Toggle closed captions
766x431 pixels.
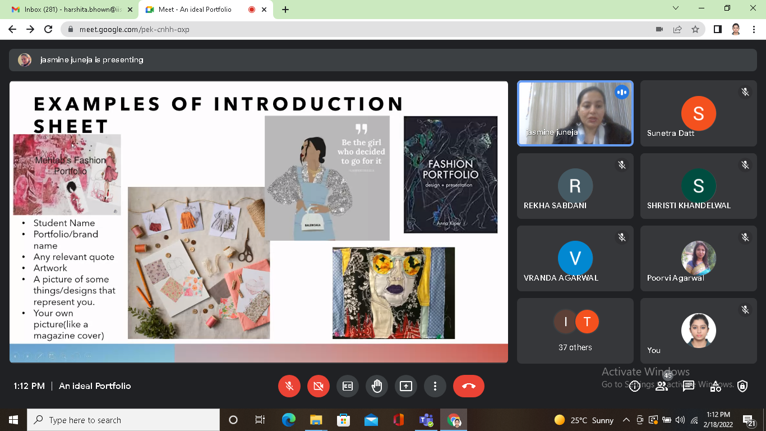(x=348, y=386)
